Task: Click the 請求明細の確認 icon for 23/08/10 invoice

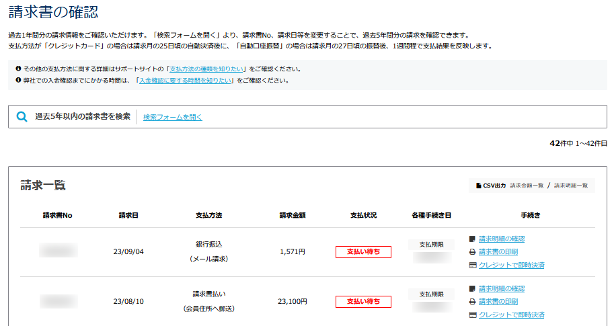Action: click(472, 288)
